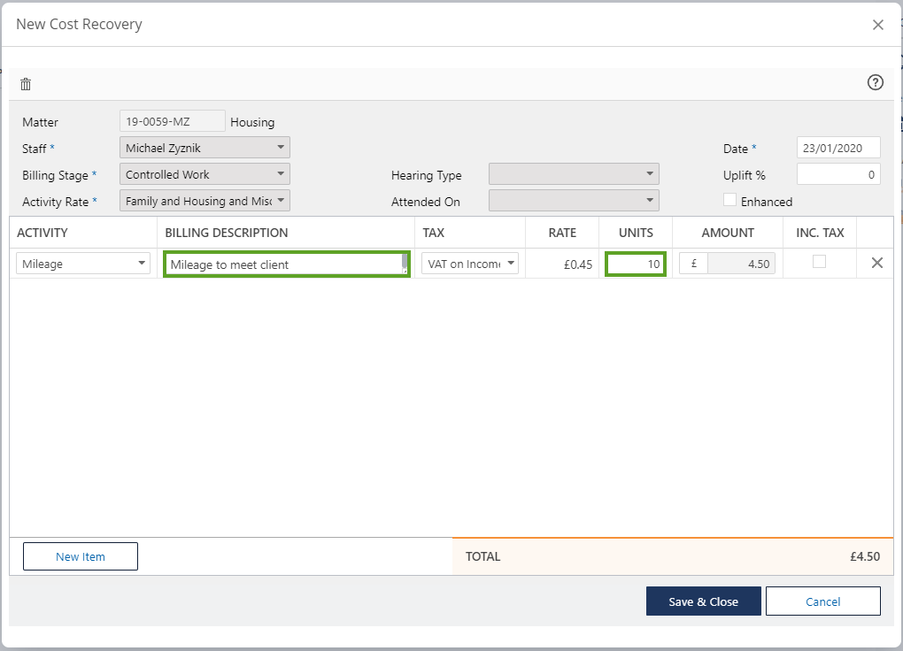The width and height of the screenshot is (903, 651).
Task: Close the New Cost Recovery dialog
Action: pos(877,25)
